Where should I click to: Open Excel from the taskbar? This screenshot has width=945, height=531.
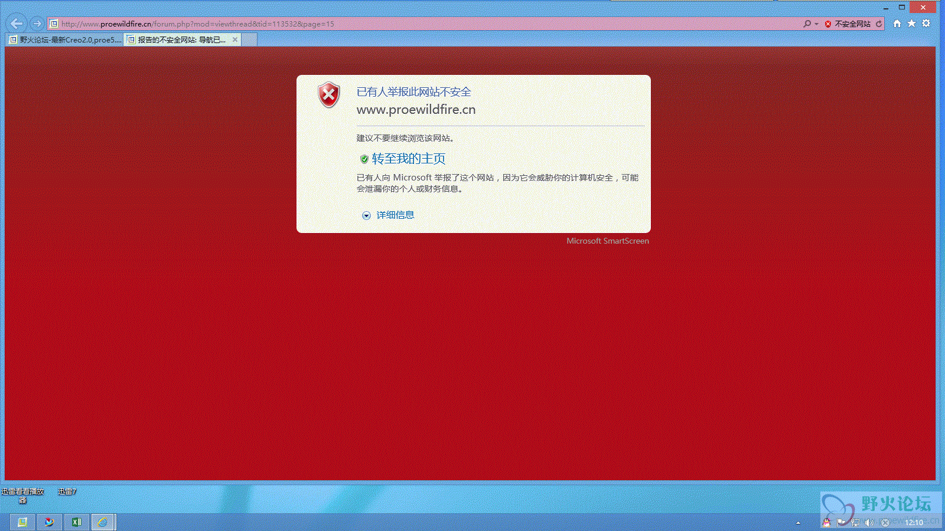tap(77, 522)
